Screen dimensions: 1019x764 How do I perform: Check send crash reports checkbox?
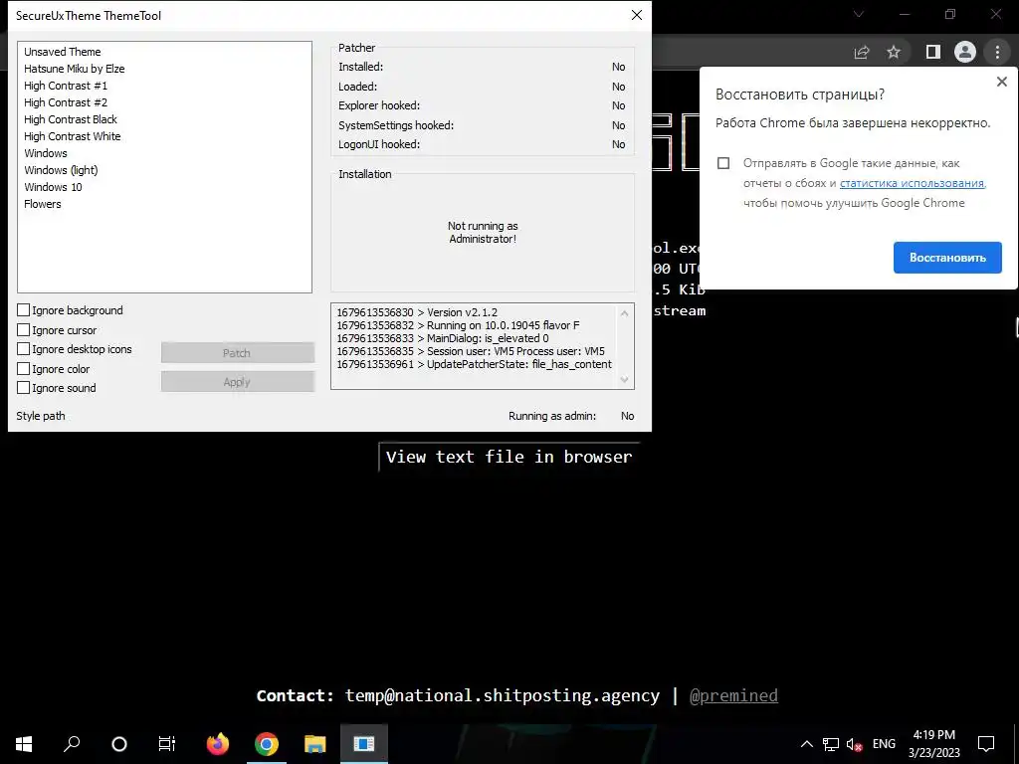point(723,163)
